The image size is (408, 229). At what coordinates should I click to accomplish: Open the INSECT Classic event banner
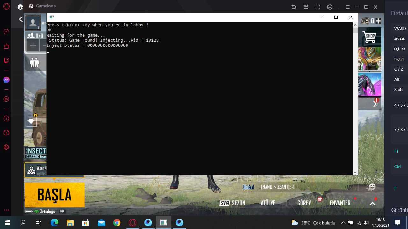point(36,153)
